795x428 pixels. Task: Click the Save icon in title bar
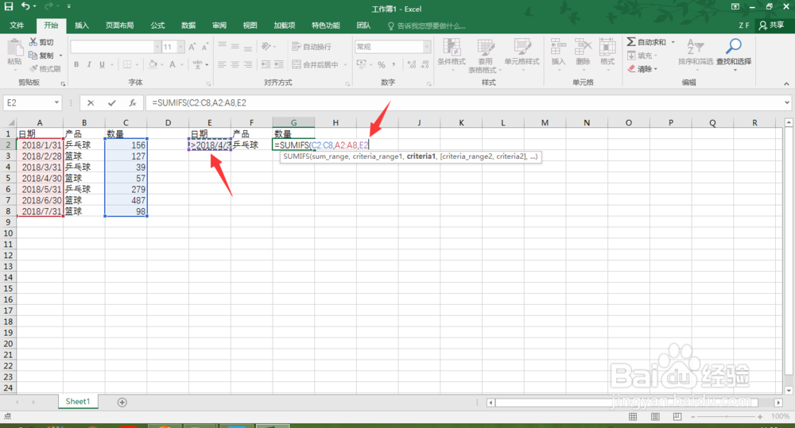[9, 6]
